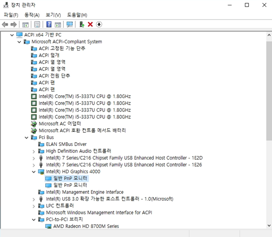272x237 pixels.
Task: Open the 도움말(H) menu
Action: 77,15
